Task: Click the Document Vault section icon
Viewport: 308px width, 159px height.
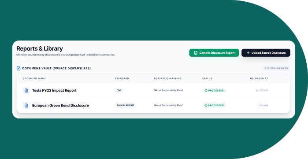Action: coord(19,68)
